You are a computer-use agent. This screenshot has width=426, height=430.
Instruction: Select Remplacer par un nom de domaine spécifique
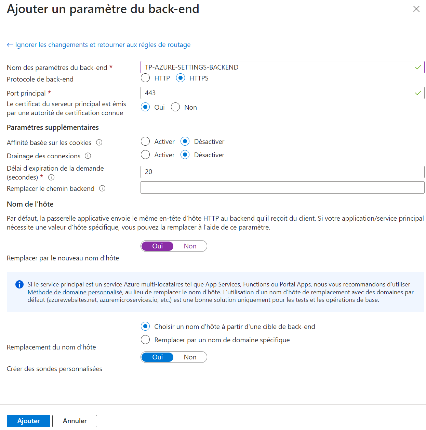tap(145, 340)
